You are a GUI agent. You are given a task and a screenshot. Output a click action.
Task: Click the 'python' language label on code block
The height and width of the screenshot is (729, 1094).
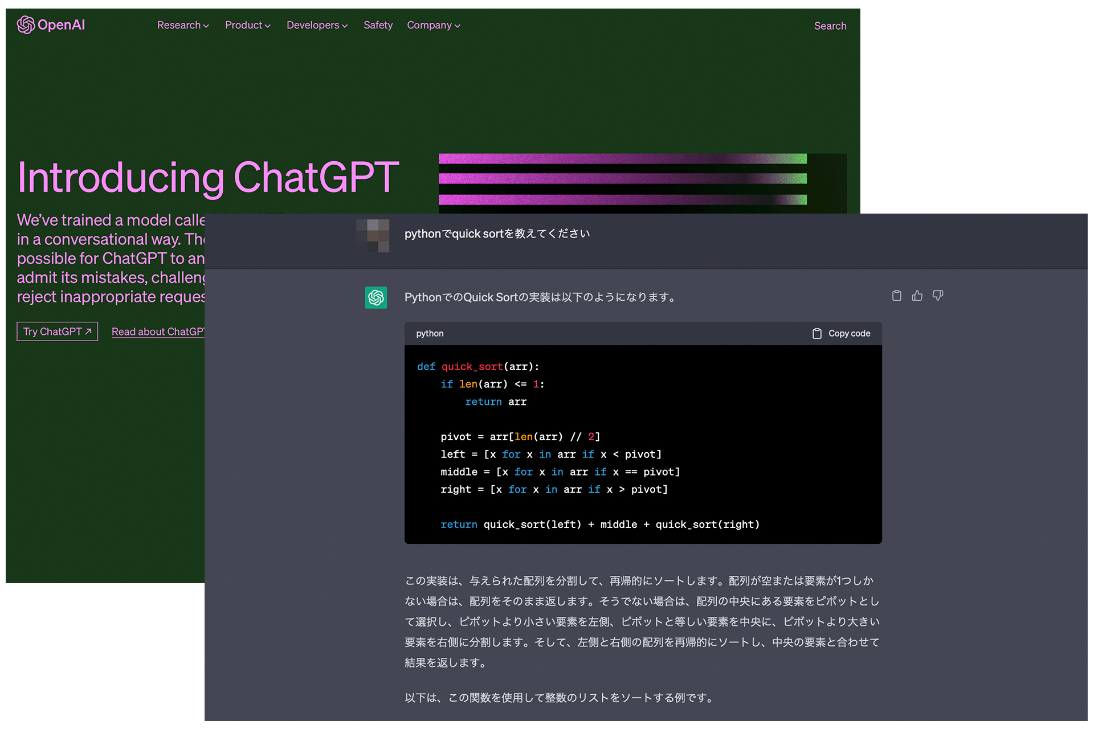point(430,333)
